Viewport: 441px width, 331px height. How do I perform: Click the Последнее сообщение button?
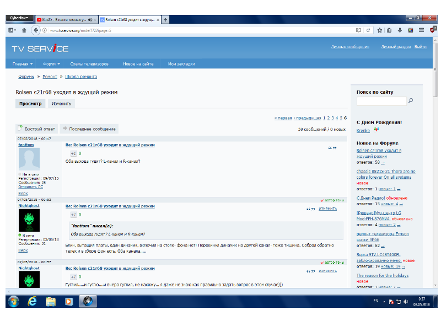click(89, 129)
